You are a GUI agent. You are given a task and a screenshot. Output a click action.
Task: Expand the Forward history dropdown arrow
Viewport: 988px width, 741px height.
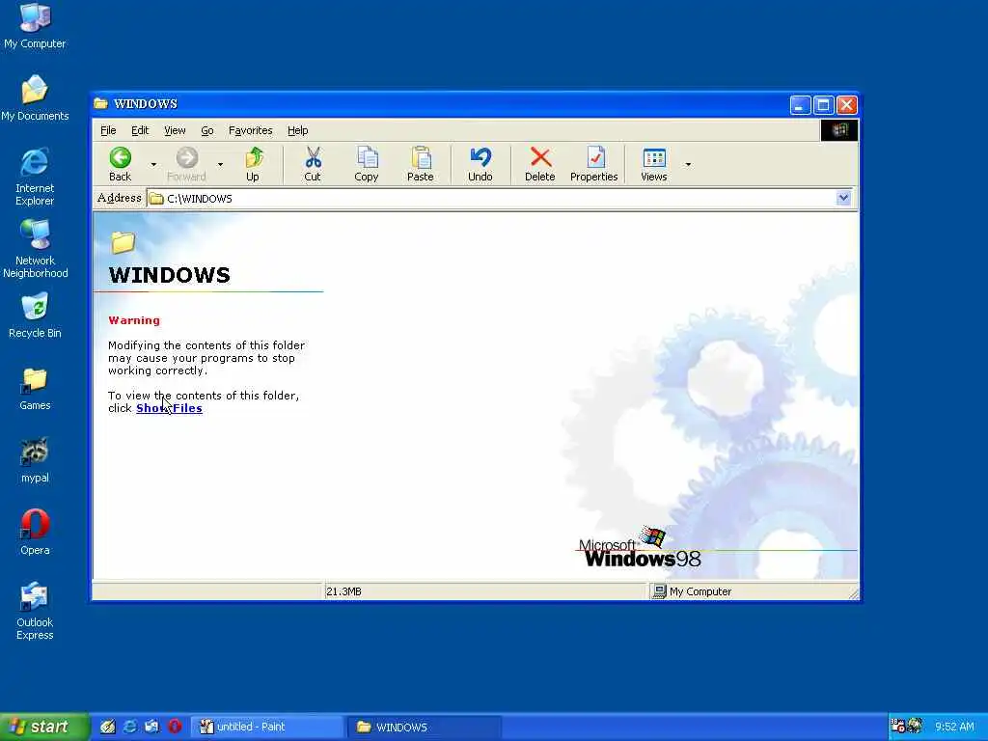click(220, 164)
